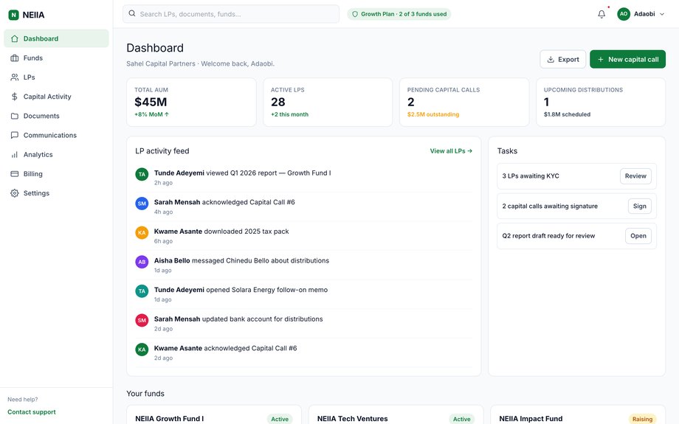
Task: Focus the Search LPs, documents, funds field
Action: [x=231, y=14]
